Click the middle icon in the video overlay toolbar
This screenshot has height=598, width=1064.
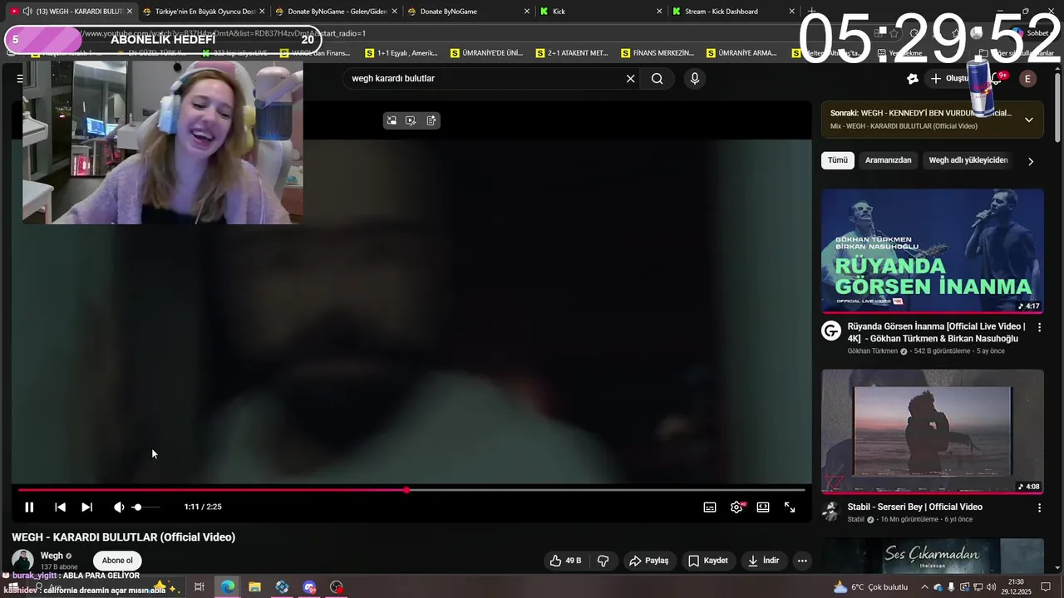pyautogui.click(x=411, y=120)
